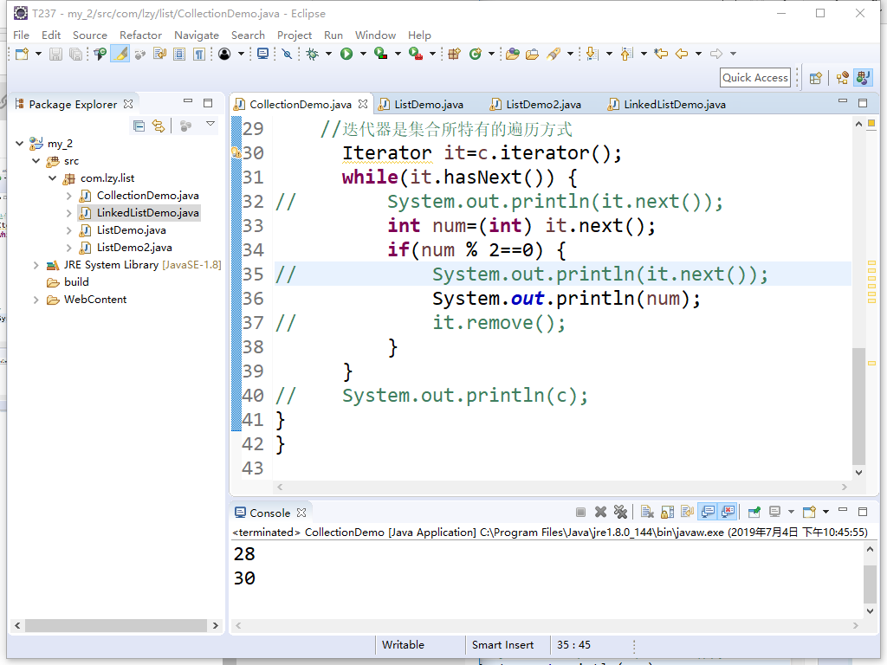Screen dimensions: 887x665
Task: Click Next Annotation icon
Action: coord(592,54)
